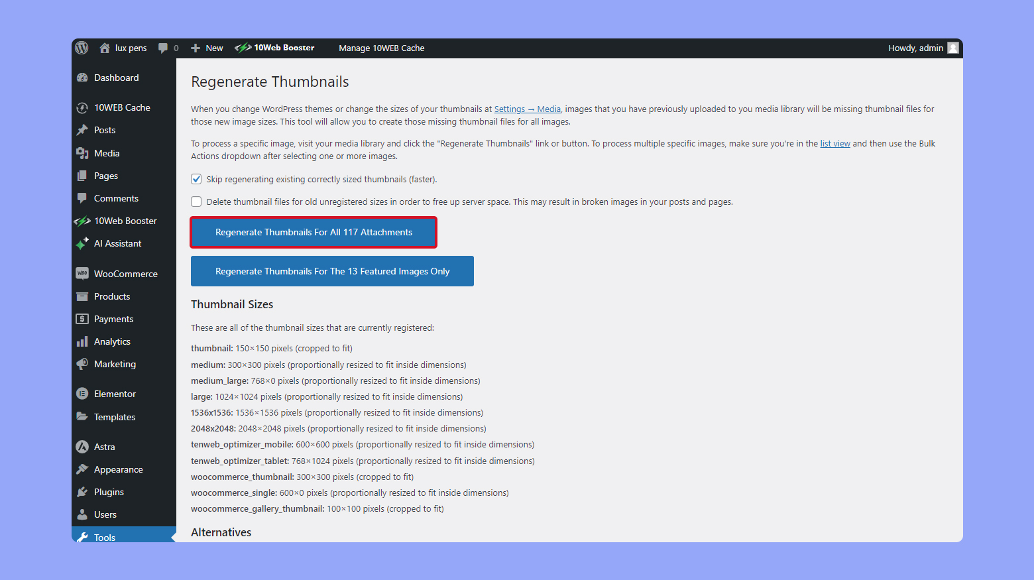Open the New content dropdown
This screenshot has width=1034, height=580.
[207, 48]
